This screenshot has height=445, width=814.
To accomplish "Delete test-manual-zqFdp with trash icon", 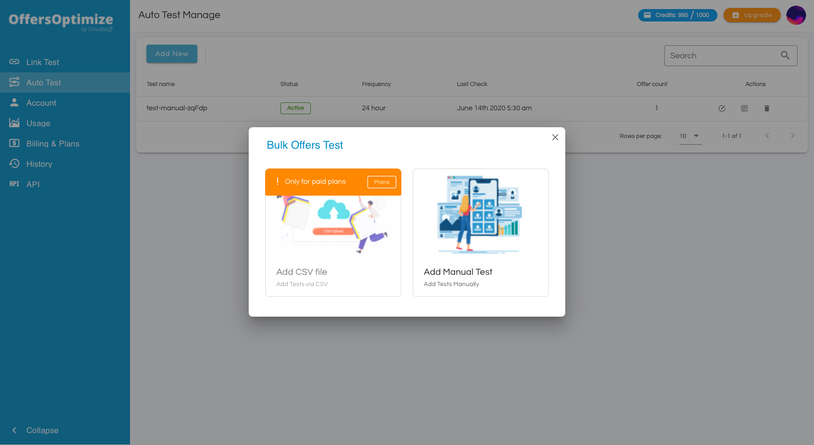I will (x=767, y=108).
